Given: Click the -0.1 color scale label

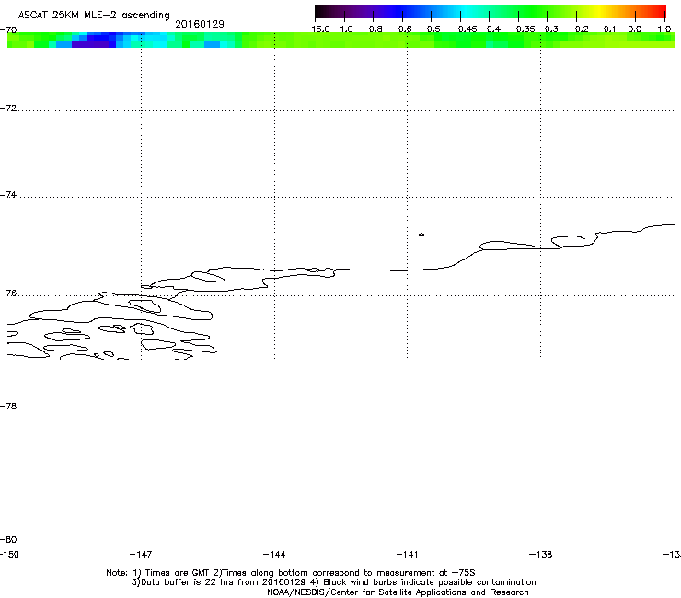Looking at the screenshot, I should coord(606,29).
